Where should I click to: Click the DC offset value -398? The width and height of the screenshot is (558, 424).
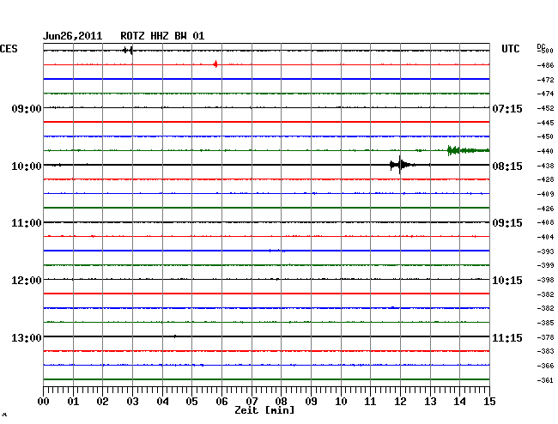click(545, 280)
